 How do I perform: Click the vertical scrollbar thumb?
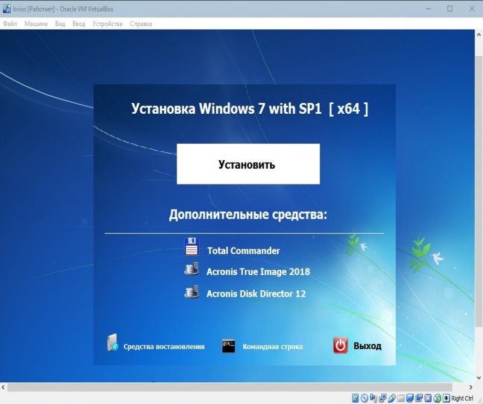pos(479,191)
